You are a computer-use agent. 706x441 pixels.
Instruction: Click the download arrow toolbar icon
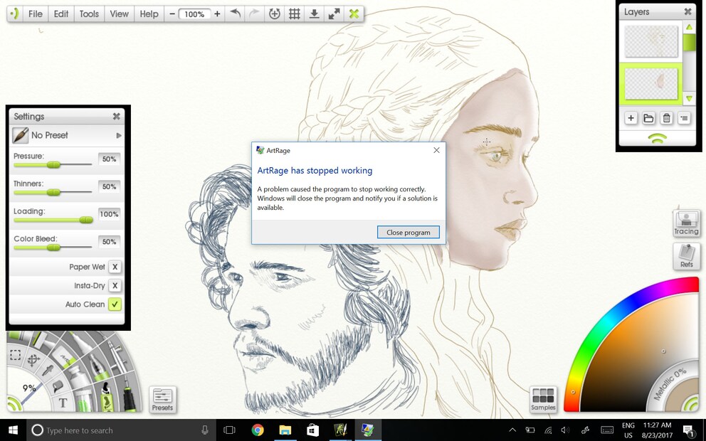(315, 14)
